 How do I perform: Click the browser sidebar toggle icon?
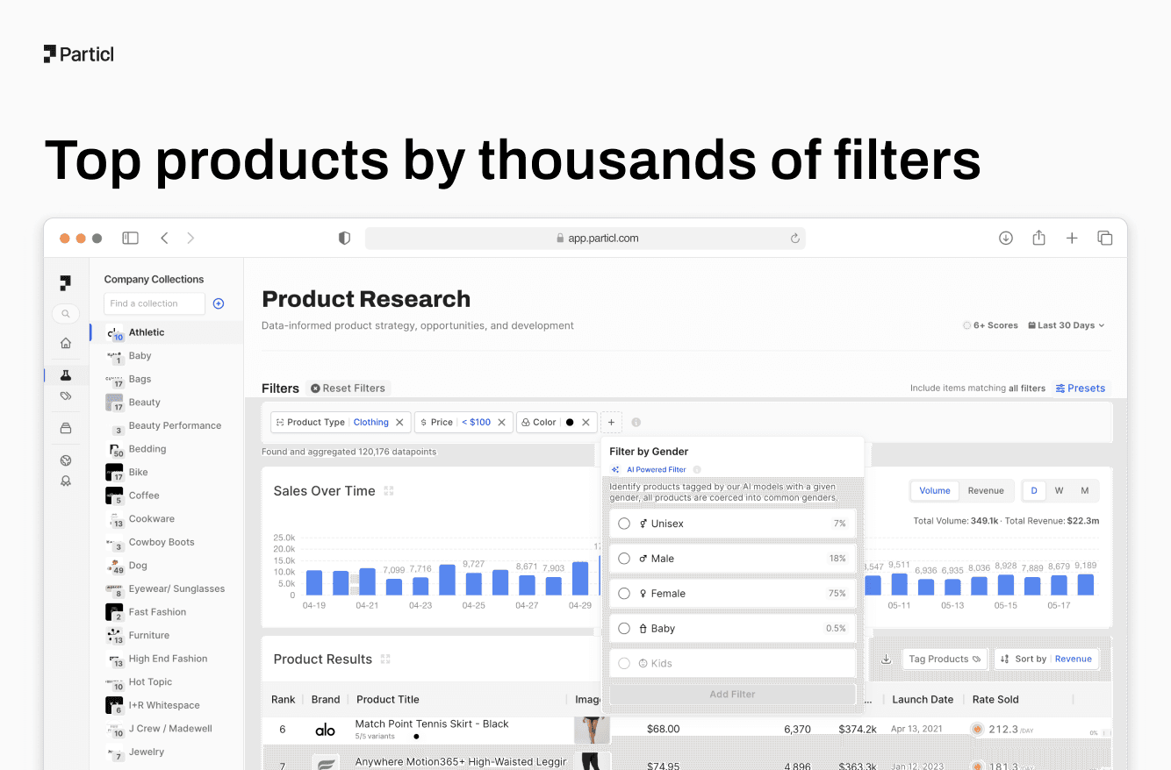coord(131,238)
